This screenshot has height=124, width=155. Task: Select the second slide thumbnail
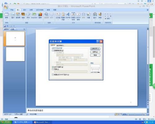(15, 54)
